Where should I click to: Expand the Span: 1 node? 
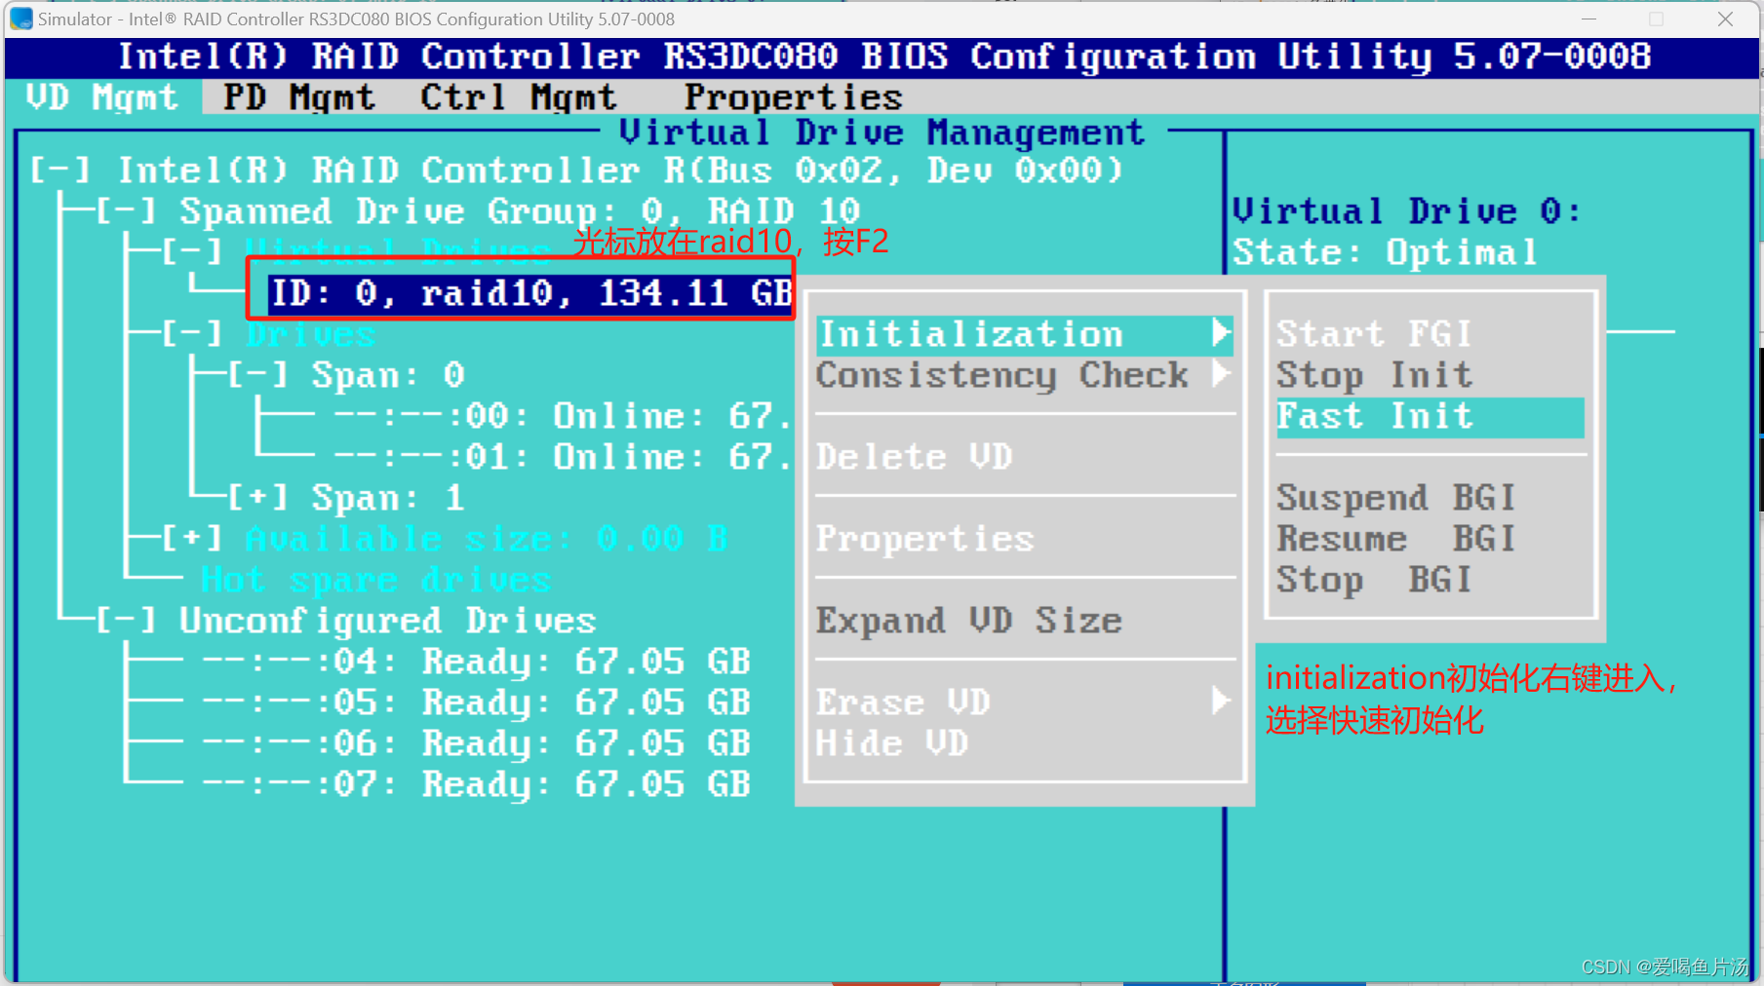coord(258,498)
